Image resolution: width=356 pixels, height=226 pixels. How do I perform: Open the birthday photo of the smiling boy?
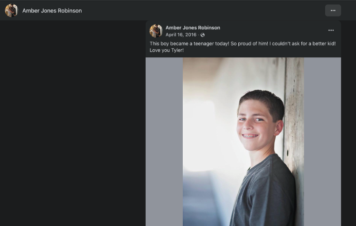click(x=243, y=142)
